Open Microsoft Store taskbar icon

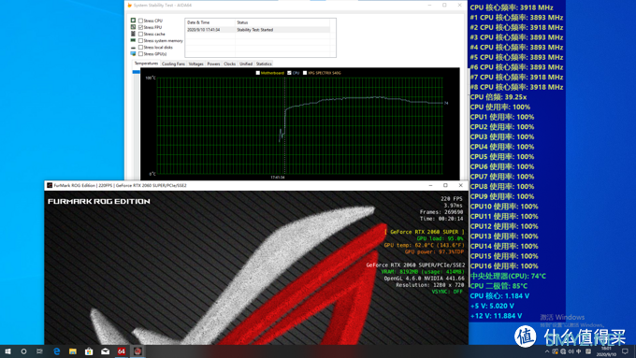(89, 351)
